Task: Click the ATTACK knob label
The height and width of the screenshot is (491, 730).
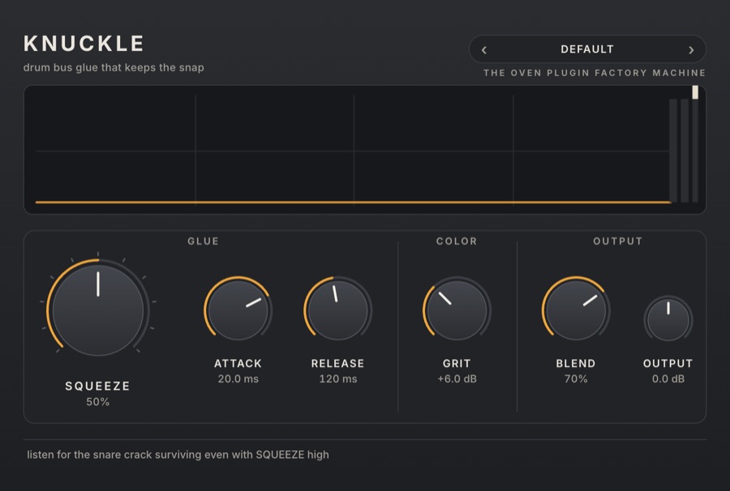Action: click(x=238, y=363)
